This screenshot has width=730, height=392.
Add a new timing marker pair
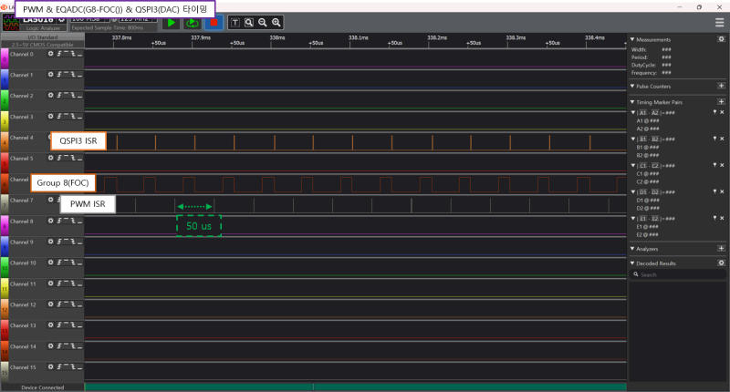(x=721, y=101)
